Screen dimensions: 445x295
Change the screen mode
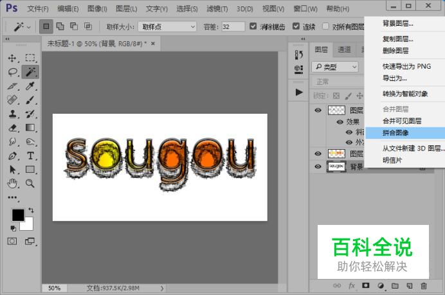[x=30, y=242]
